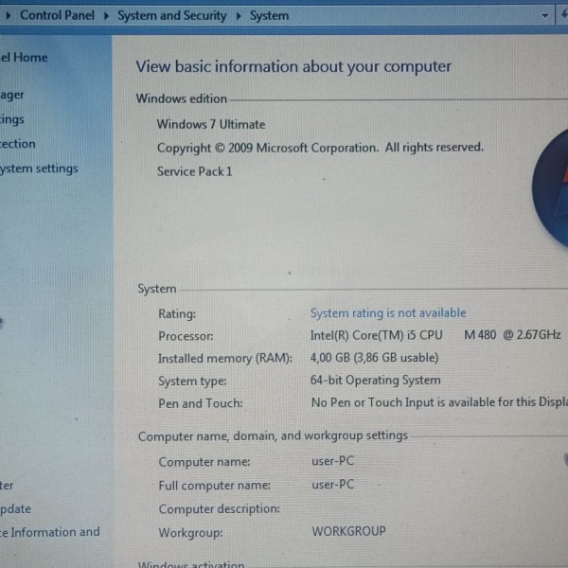Image resolution: width=568 pixels, height=568 pixels.
Task: Click the 'Windows edition' section header
Action: pos(182,98)
